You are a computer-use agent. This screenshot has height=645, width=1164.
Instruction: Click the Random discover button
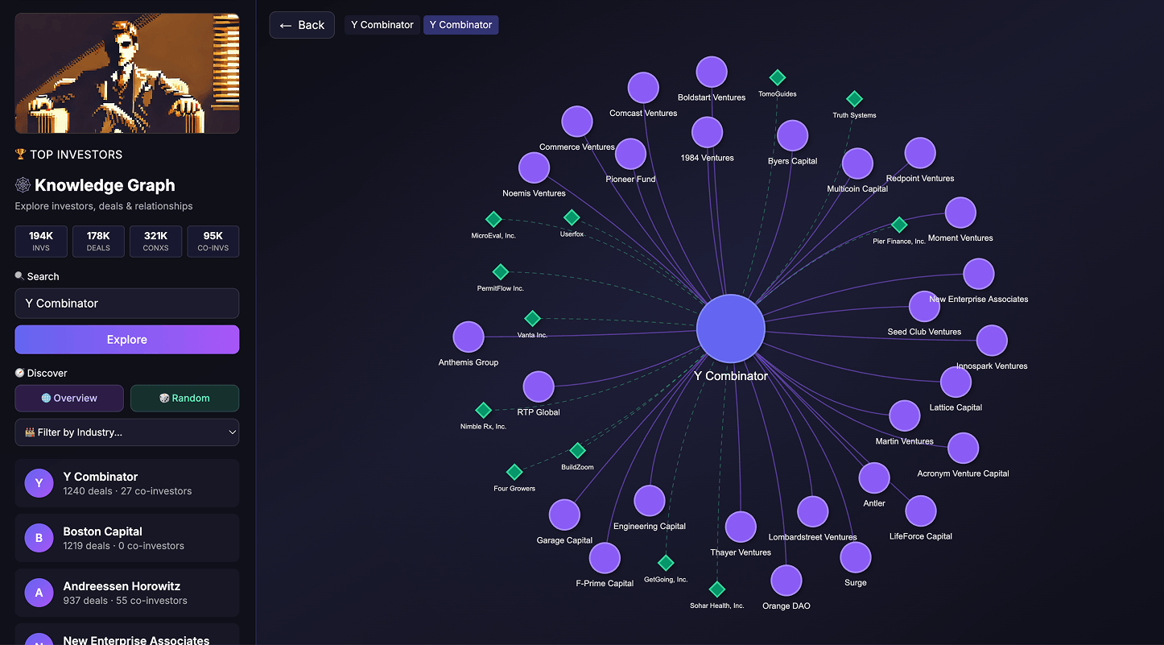184,398
